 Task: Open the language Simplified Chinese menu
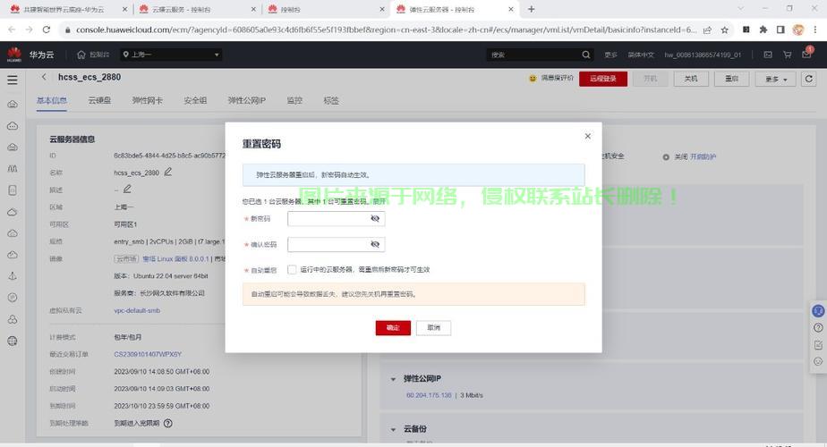641,55
